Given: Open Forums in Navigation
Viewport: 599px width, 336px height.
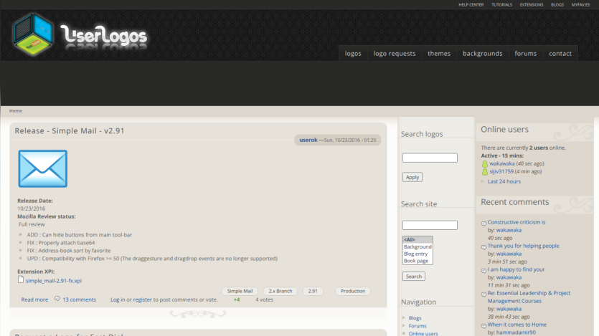Looking at the screenshot, I should point(418,326).
